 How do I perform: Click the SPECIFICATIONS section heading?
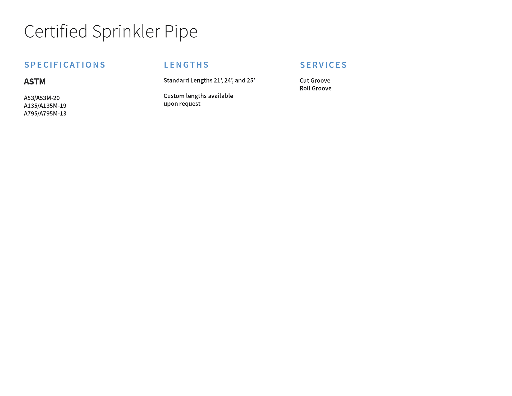65,65
